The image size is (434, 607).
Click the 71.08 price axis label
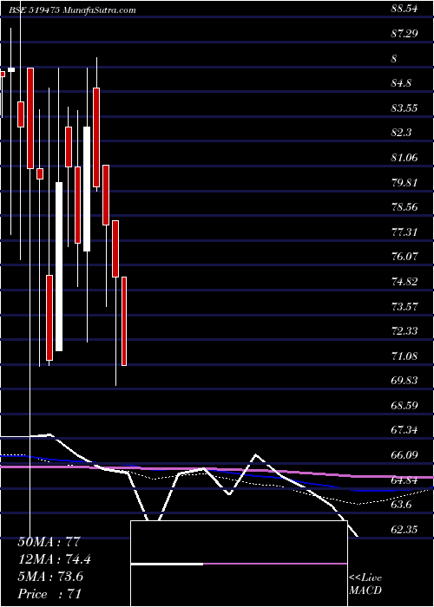pos(404,356)
